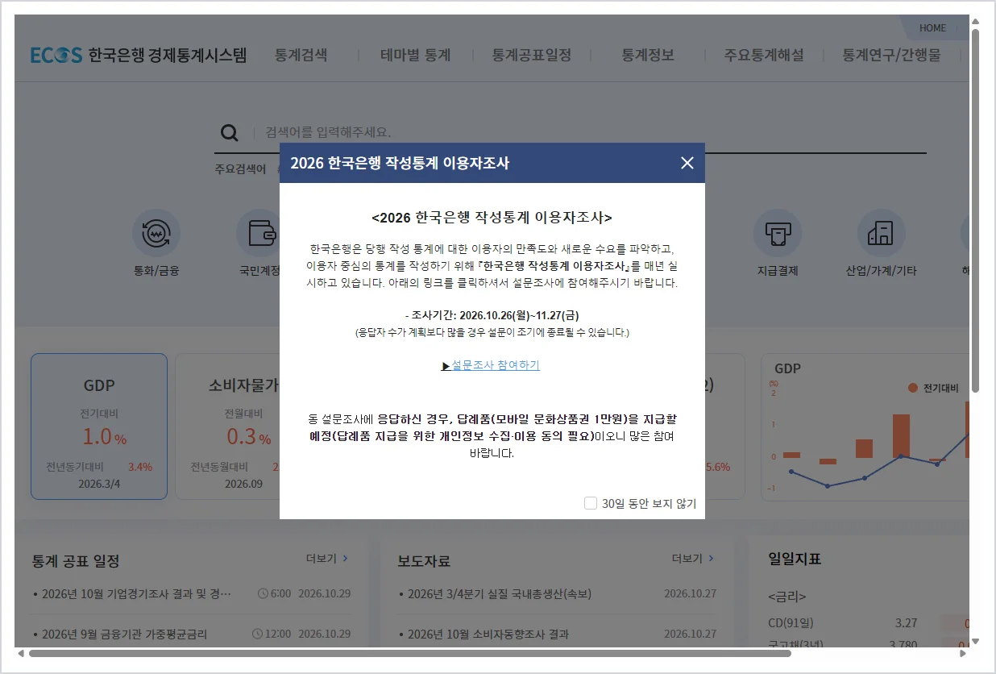Select the 통화/금융 category icon

point(156,234)
